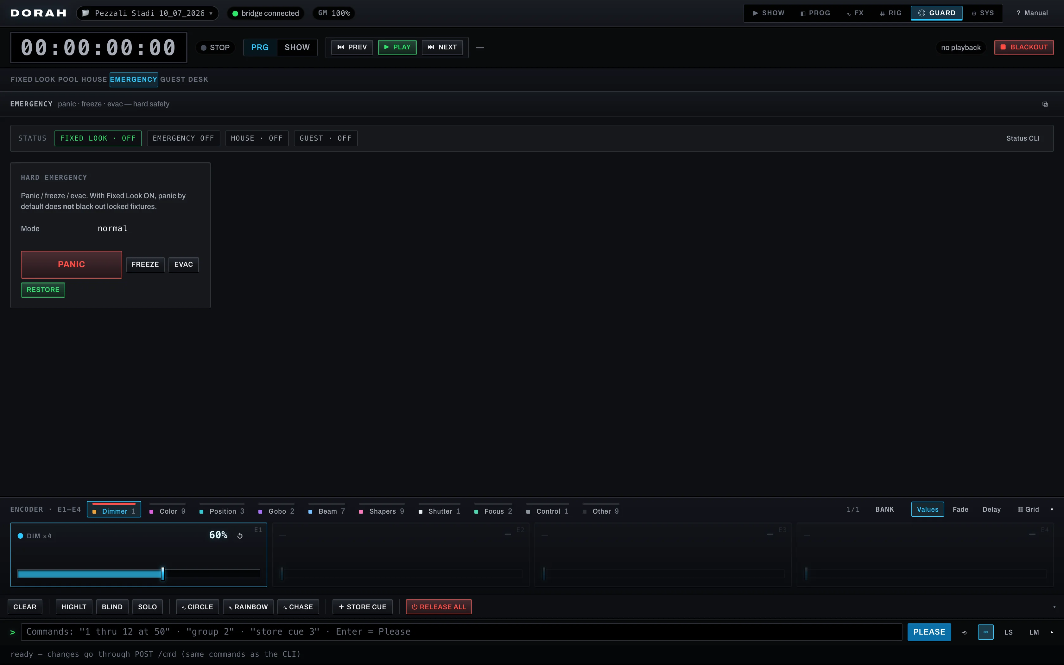Click the green RESTORE button

pos(43,290)
